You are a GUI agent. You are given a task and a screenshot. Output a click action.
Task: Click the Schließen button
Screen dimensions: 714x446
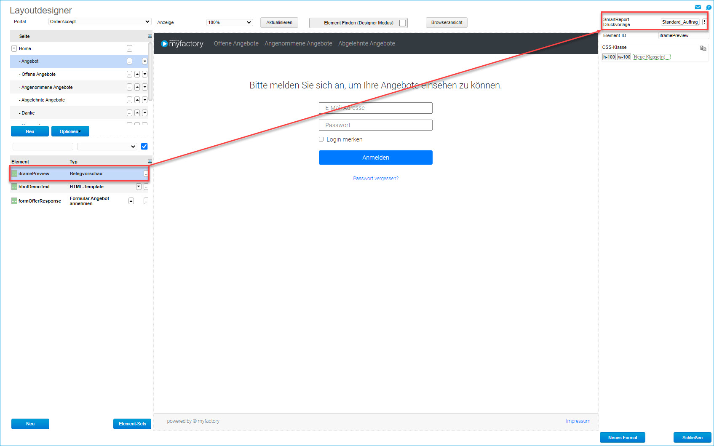click(x=693, y=438)
